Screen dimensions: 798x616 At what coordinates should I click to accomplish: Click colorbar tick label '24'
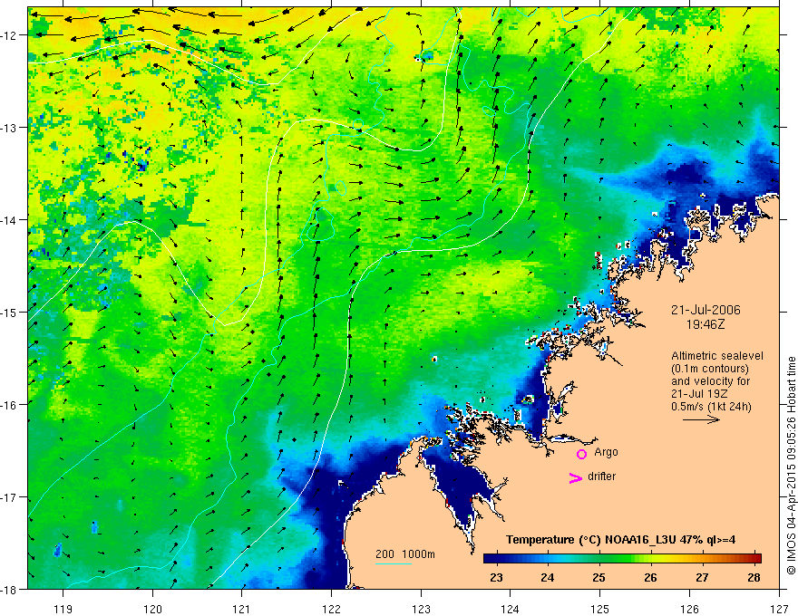point(547,577)
